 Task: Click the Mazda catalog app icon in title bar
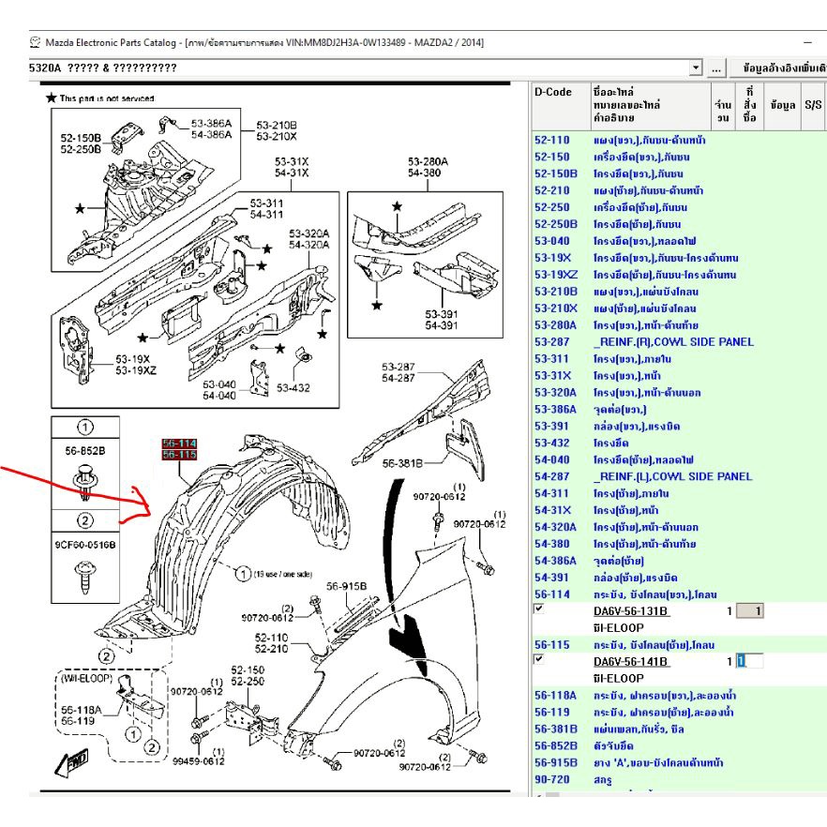pos(36,42)
